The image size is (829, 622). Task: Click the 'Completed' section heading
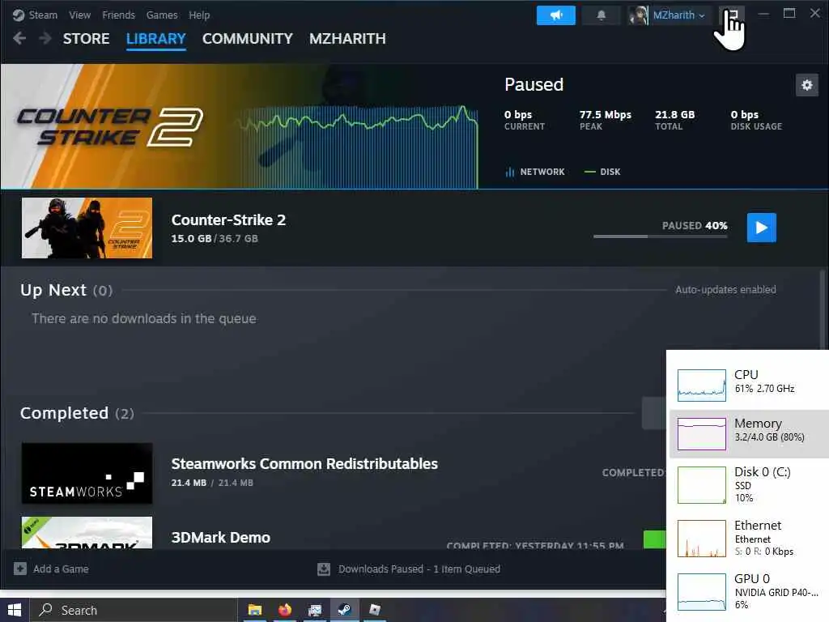(x=64, y=412)
